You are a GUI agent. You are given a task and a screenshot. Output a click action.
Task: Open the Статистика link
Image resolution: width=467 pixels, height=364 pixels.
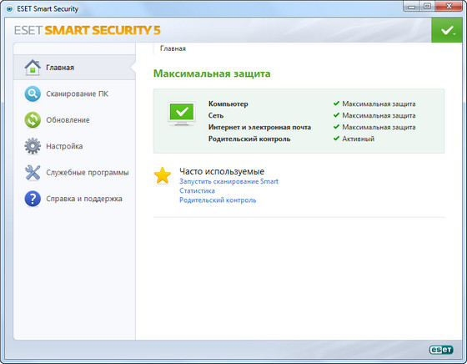[197, 190]
